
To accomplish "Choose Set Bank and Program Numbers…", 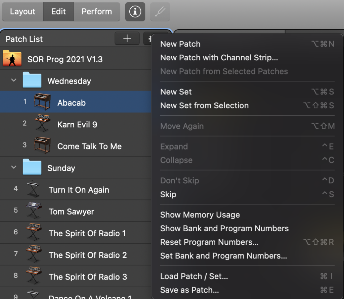I will (247, 256).
